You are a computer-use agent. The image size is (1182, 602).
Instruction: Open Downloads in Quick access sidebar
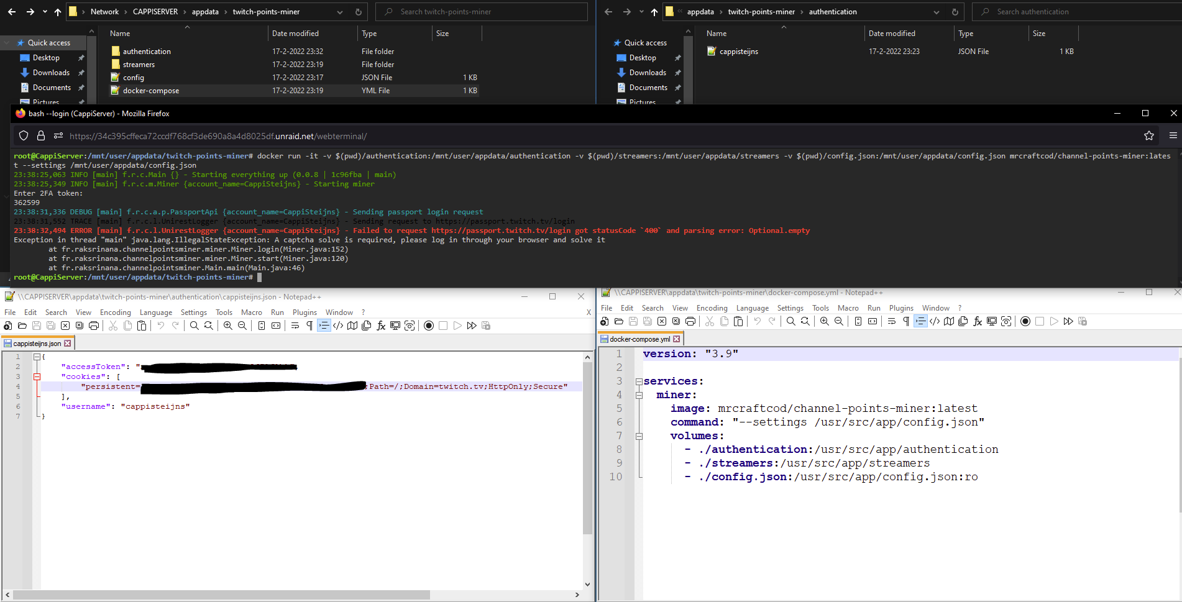50,72
